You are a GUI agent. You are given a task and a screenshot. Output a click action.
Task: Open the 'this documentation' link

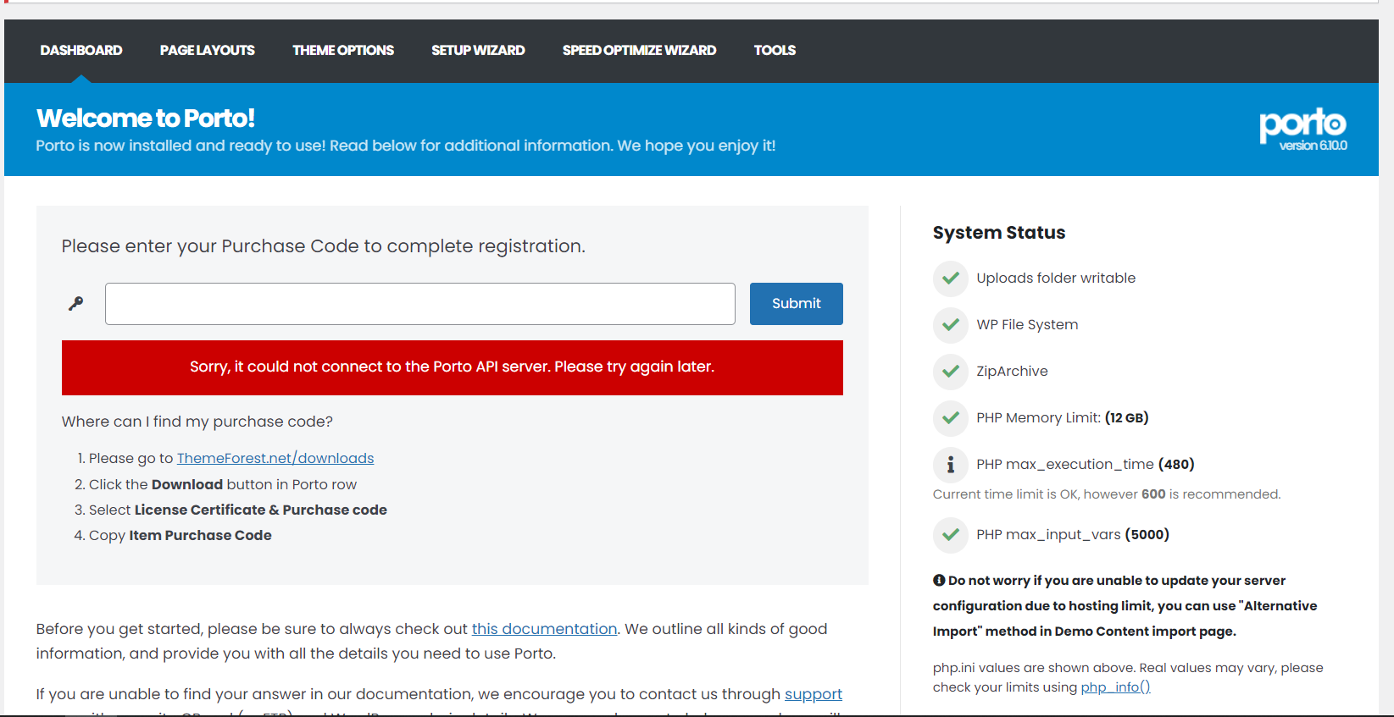[x=544, y=629]
